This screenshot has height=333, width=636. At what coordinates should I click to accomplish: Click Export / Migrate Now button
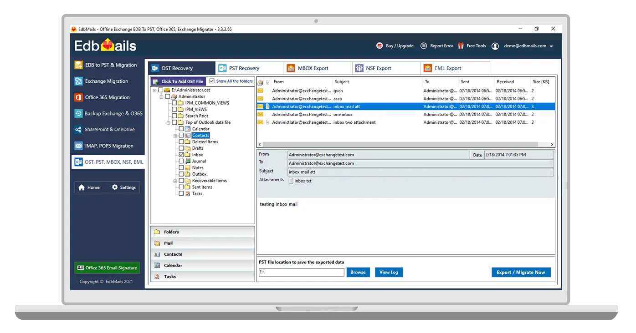click(x=521, y=272)
